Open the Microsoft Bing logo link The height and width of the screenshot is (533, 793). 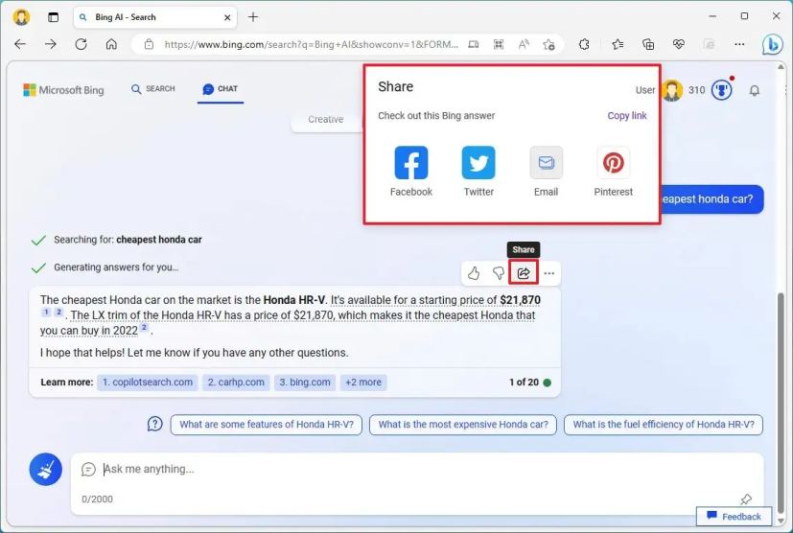coord(63,90)
